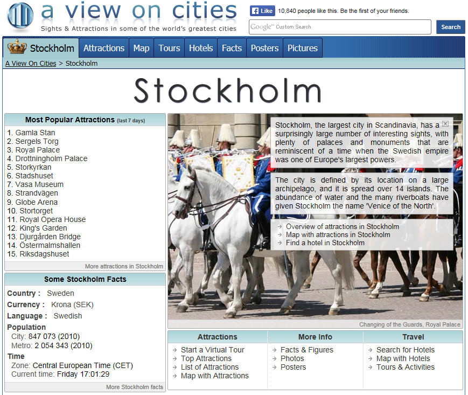Open the Östermalmshallen attraction link
Viewport: 468px width, 395px height.
[50, 245]
